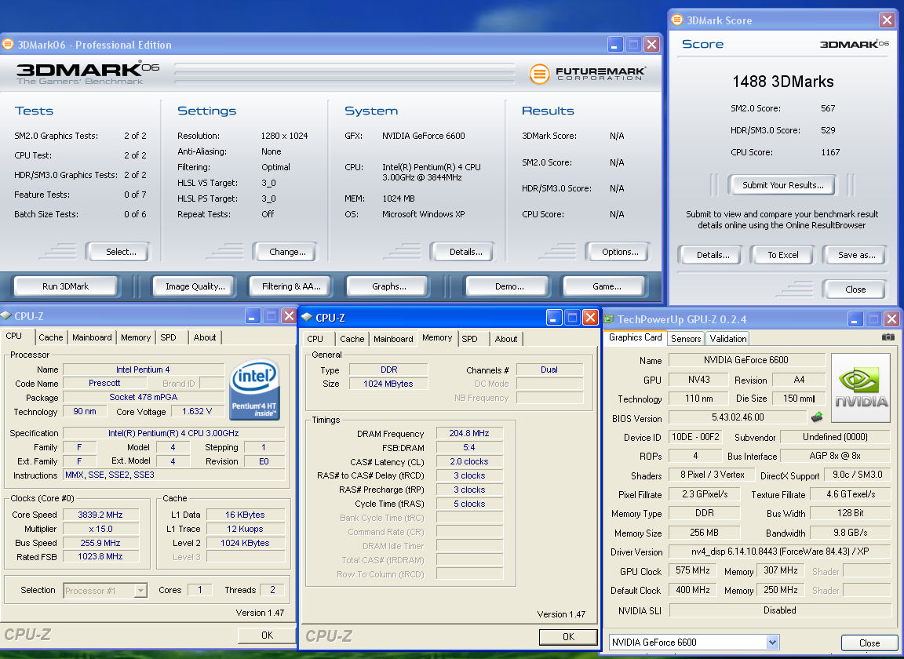Click the 3DMark06 title bar icon
Viewport: 904px width, 659px height.
[x=8, y=45]
